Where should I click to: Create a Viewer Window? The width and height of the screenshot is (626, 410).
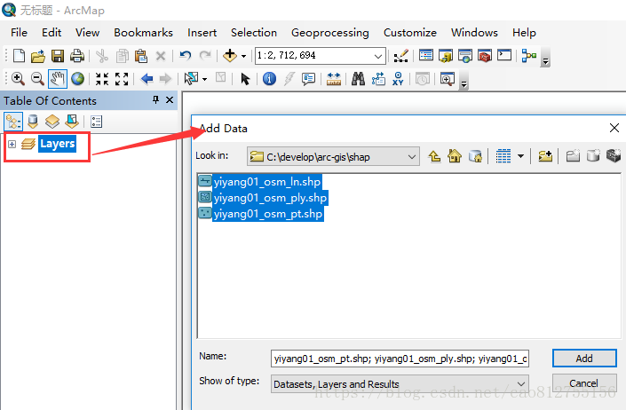448,79
